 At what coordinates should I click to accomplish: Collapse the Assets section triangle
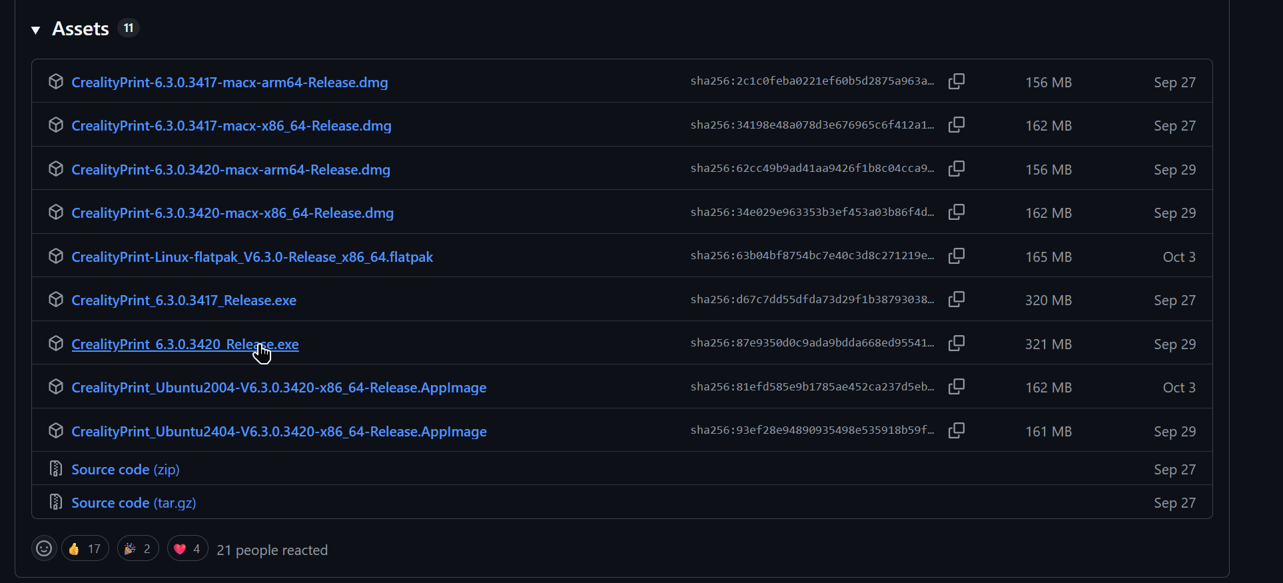tap(36, 30)
